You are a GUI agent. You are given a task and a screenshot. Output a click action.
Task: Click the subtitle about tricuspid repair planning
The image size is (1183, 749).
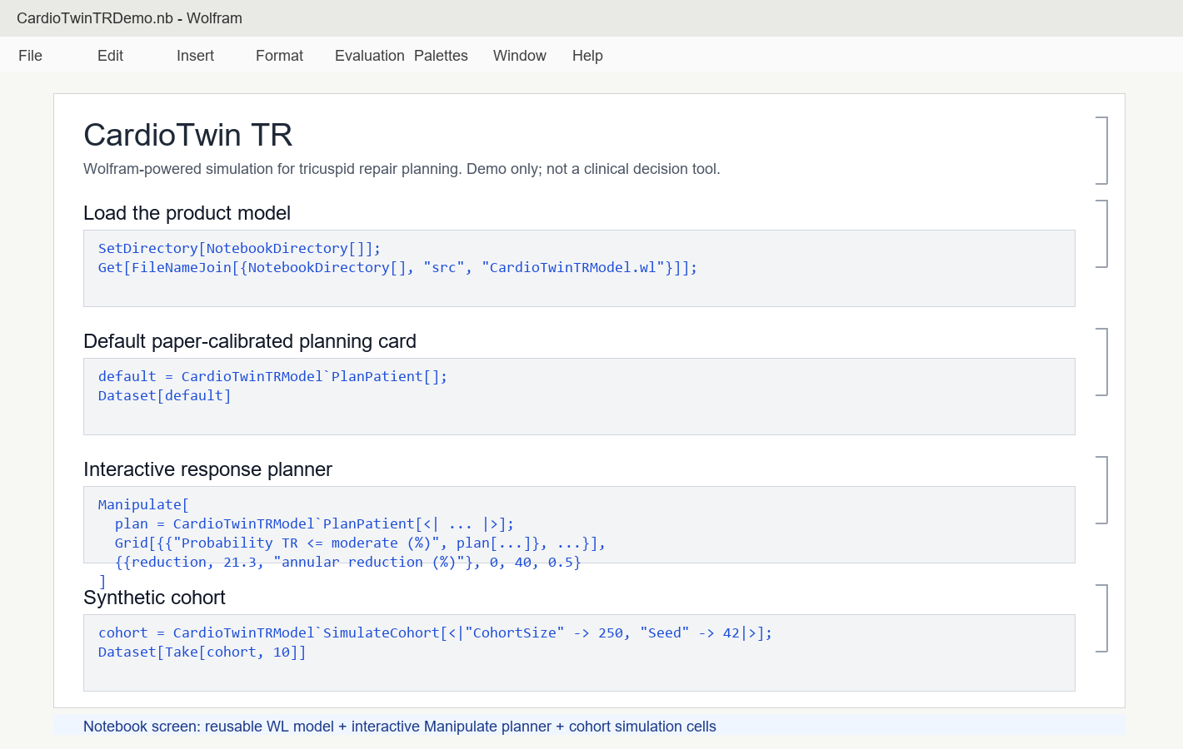tap(402, 169)
